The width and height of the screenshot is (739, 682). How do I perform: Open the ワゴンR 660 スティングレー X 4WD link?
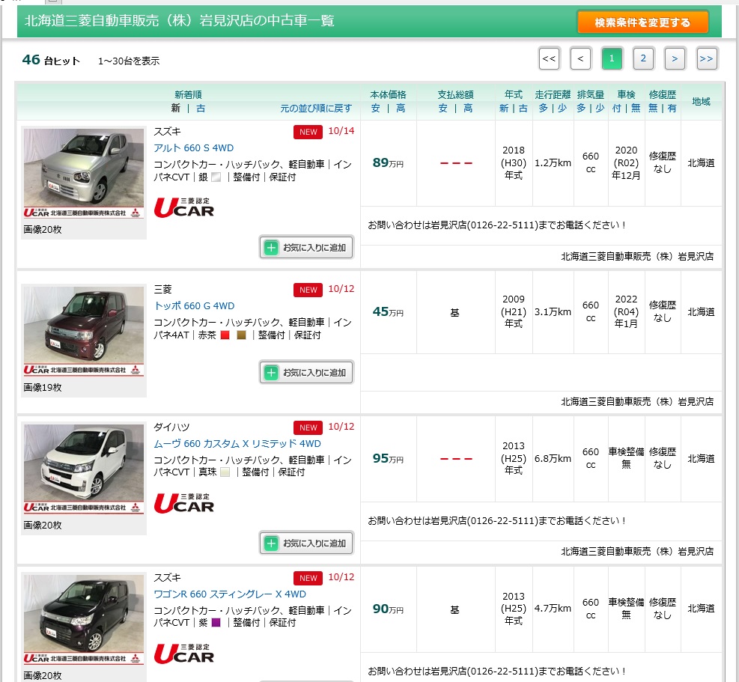230,594
